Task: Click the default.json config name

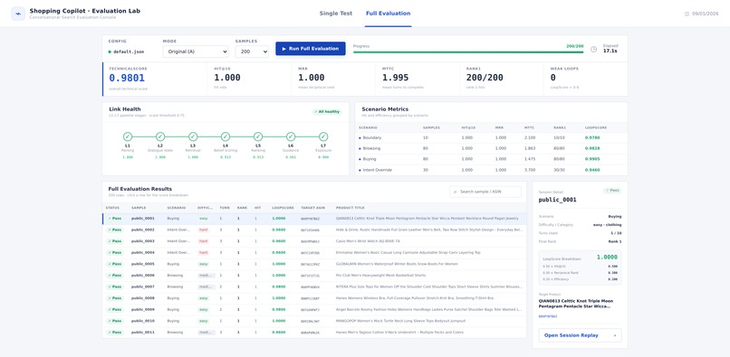Action: pos(129,52)
